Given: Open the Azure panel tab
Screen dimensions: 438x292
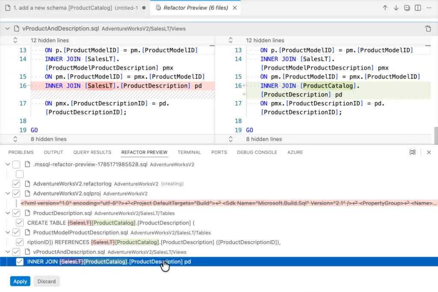Looking at the screenshot, I should coord(295,152).
